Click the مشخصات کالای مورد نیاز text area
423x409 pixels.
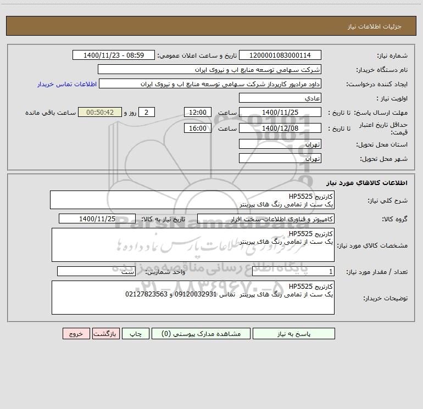click(193, 245)
